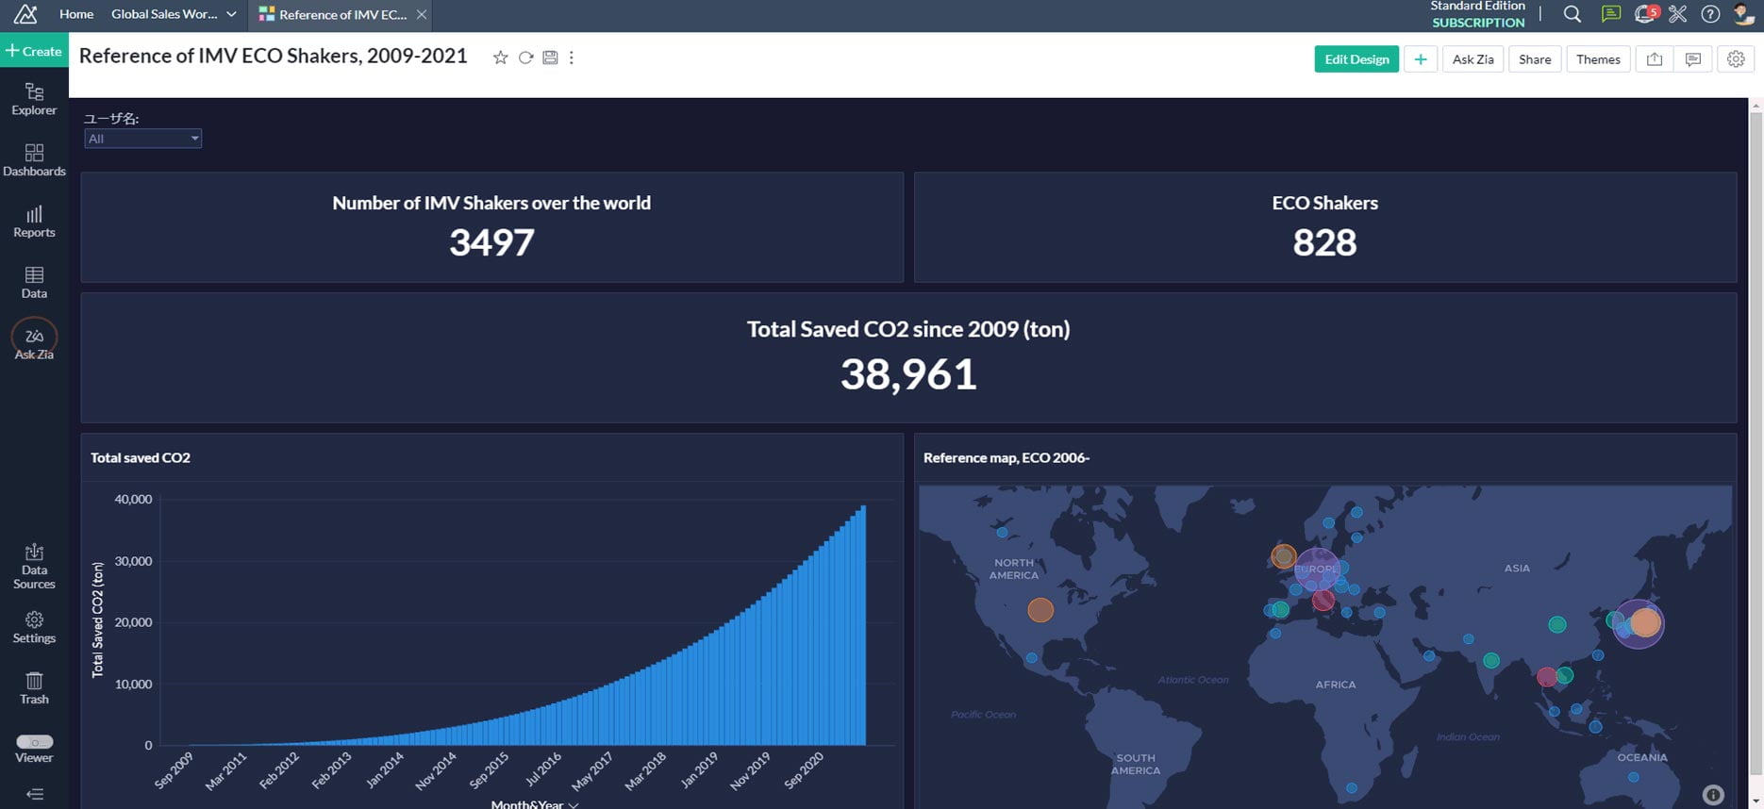Expand the Global Sales workspace dropdown

point(231,14)
